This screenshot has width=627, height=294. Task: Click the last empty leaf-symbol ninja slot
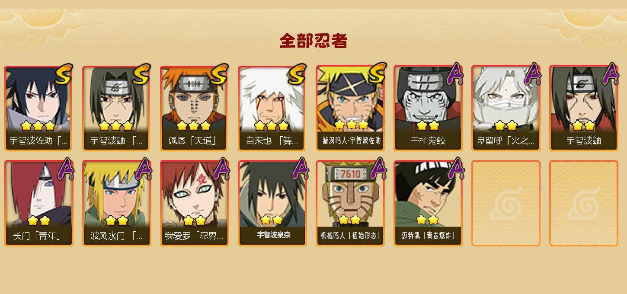pos(583,203)
